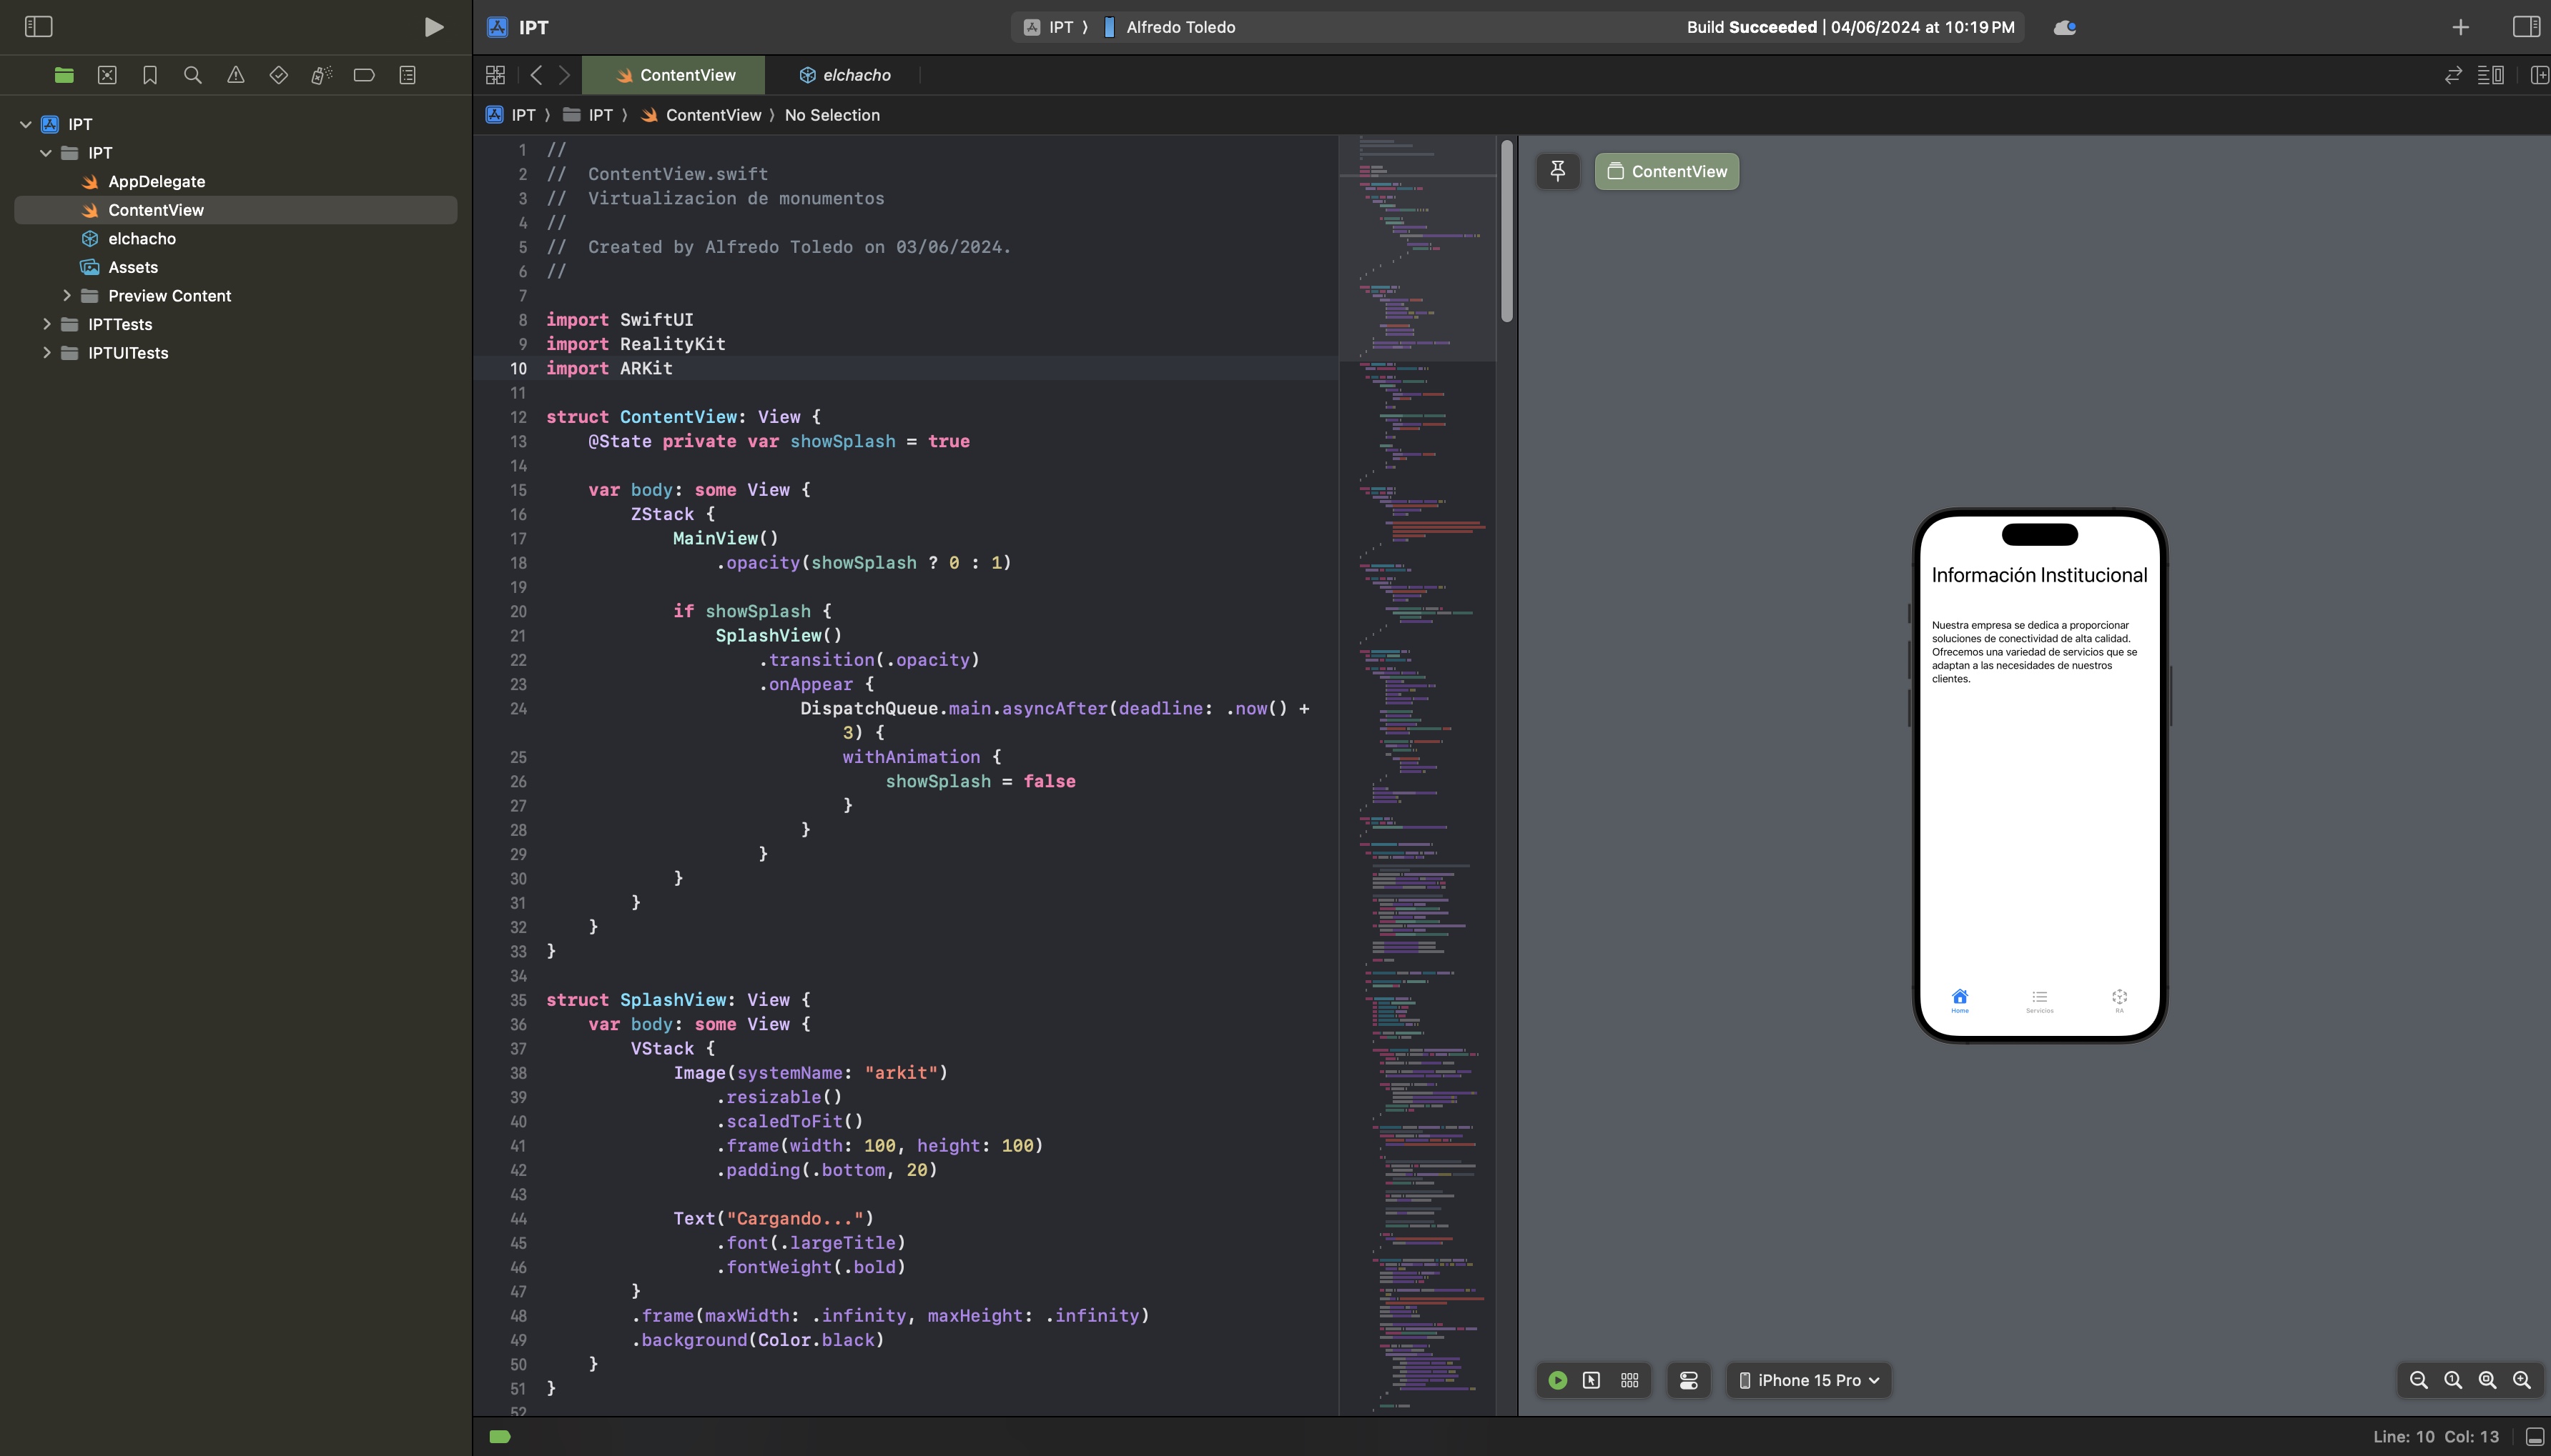Image resolution: width=2551 pixels, height=1456 pixels.
Task: Open the report navigator icon
Action: [x=408, y=75]
